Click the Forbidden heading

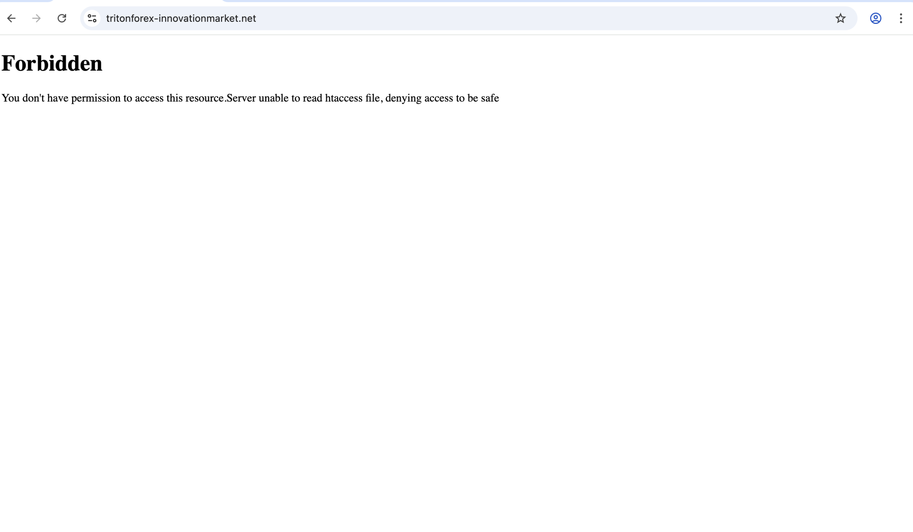pyautogui.click(x=52, y=63)
